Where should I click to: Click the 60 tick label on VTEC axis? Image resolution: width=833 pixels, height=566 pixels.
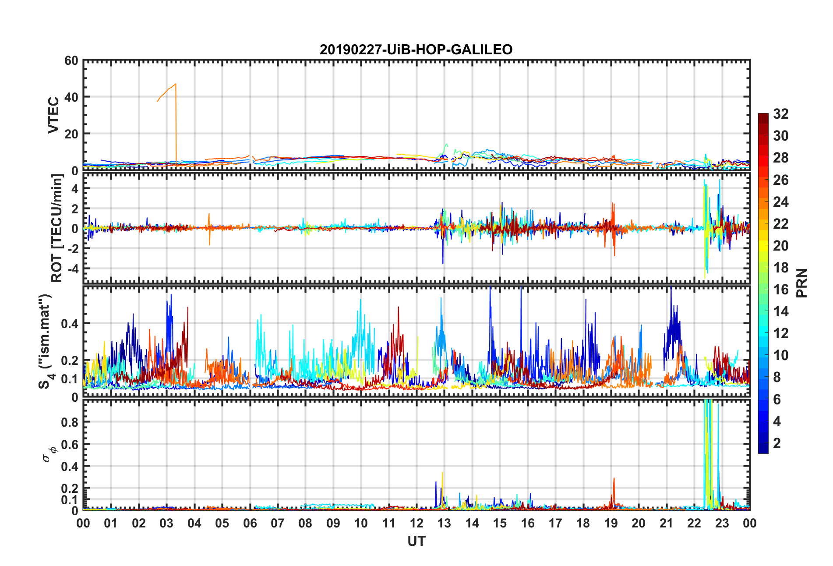point(71,61)
